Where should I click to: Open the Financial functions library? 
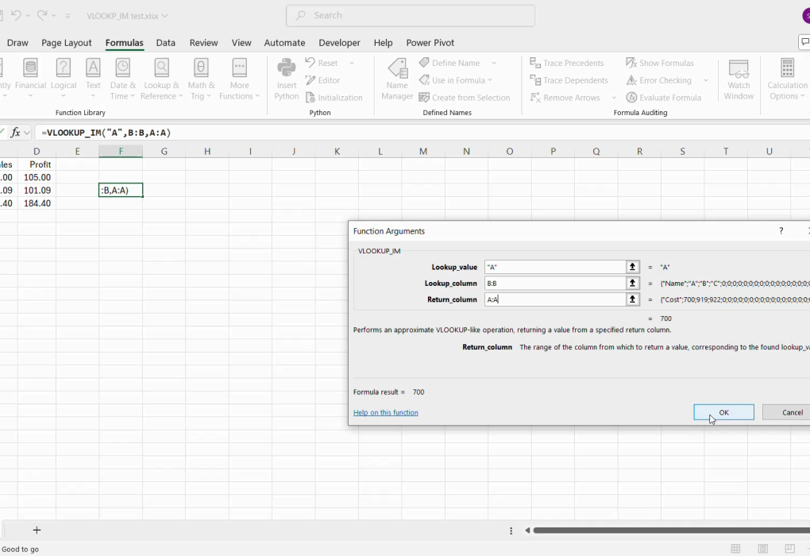(x=30, y=79)
